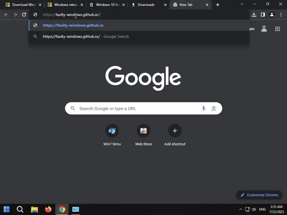The image size is (287, 215).
Task: Click the address bar URL field
Action: click(139, 15)
